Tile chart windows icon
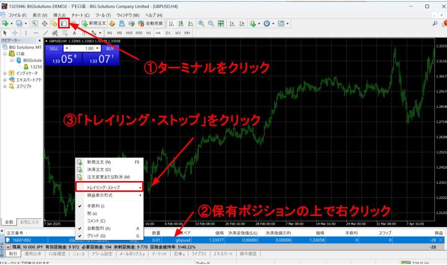Image resolution: width=447 pixels, height=265 pixels. click(221, 24)
